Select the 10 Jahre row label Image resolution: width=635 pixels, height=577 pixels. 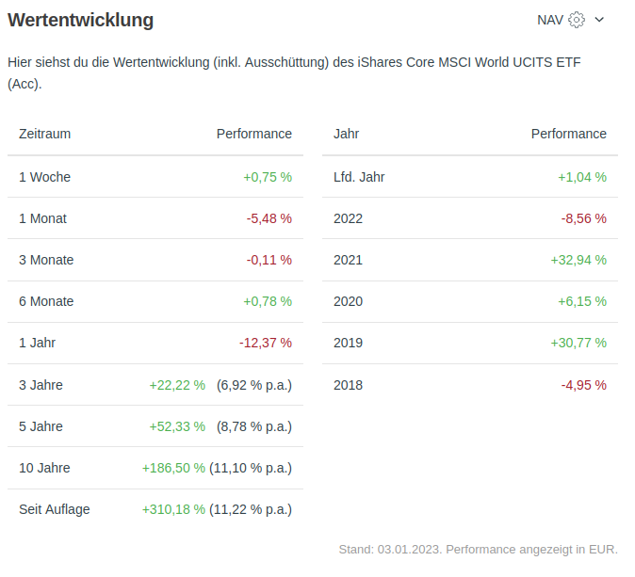44,468
